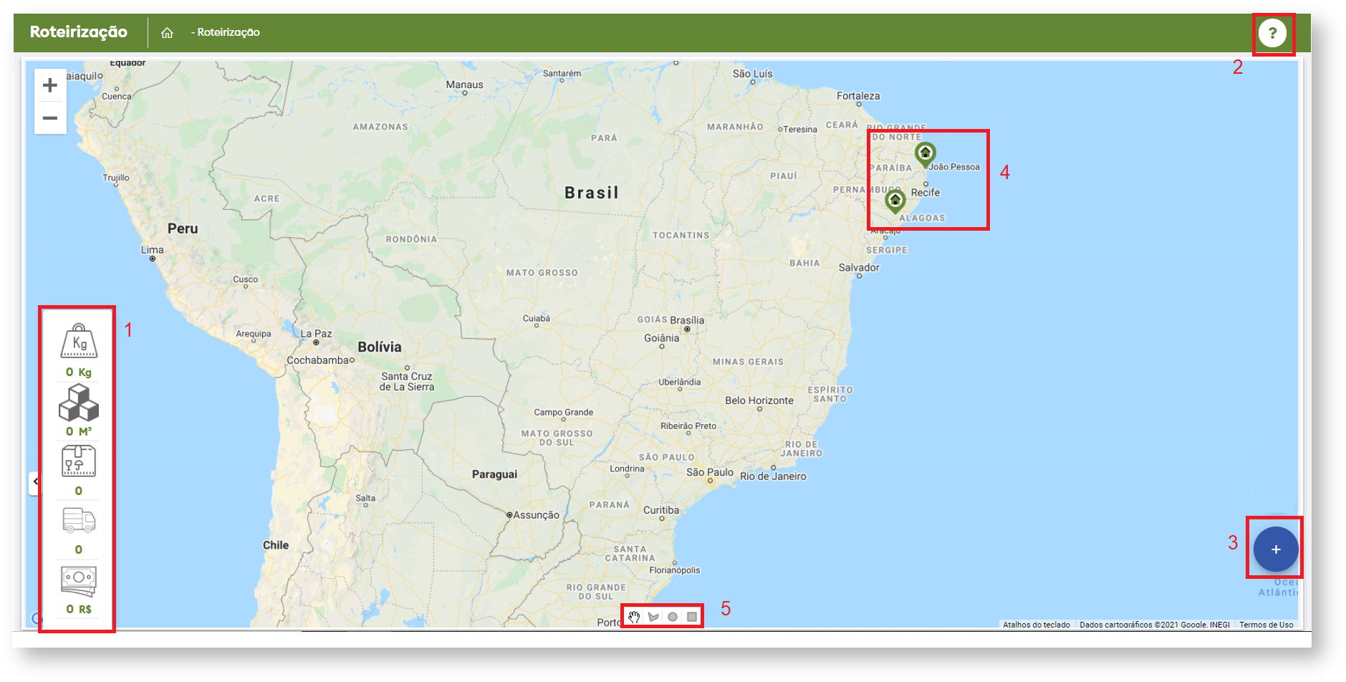Click the money banknote icon

[x=79, y=581]
